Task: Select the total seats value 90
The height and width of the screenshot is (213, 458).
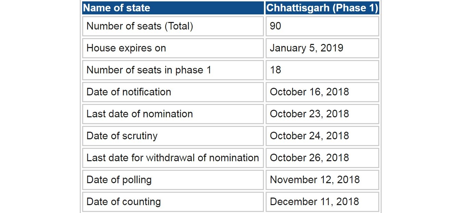Action: click(322, 26)
